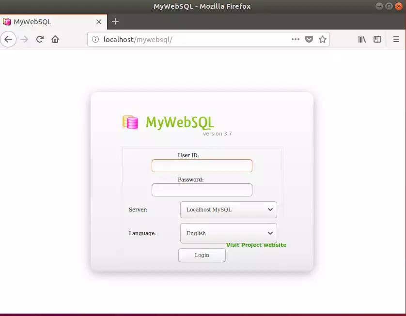Follow the Visit Project website link
The image size is (406, 316).
pyautogui.click(x=256, y=245)
